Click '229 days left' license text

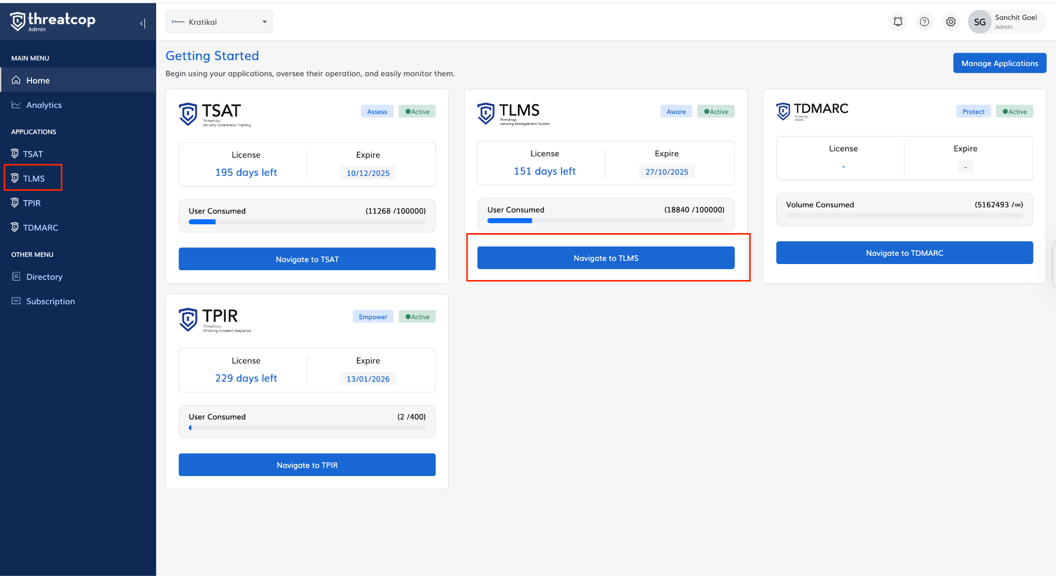tap(246, 378)
